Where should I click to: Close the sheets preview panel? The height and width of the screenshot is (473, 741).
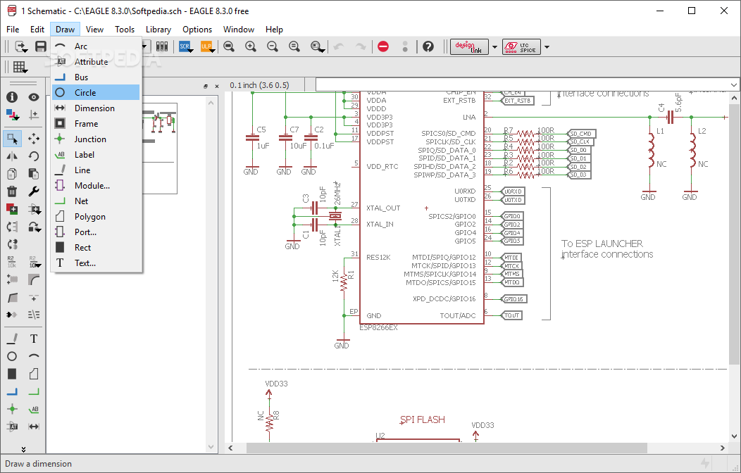(x=217, y=87)
